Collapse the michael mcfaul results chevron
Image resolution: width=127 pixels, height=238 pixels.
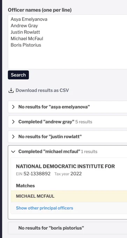[13, 152]
